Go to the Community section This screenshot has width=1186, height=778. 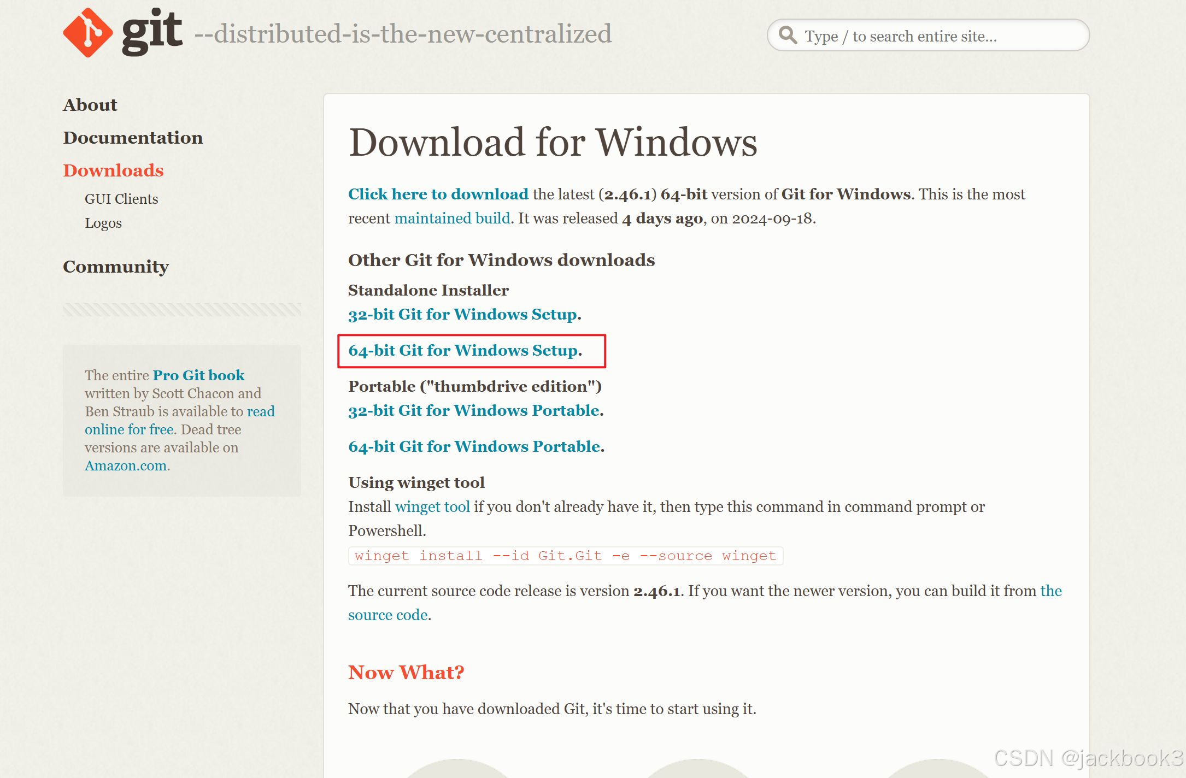tap(116, 267)
